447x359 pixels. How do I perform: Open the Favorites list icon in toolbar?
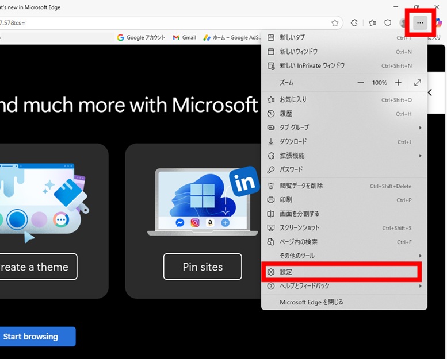(372, 23)
